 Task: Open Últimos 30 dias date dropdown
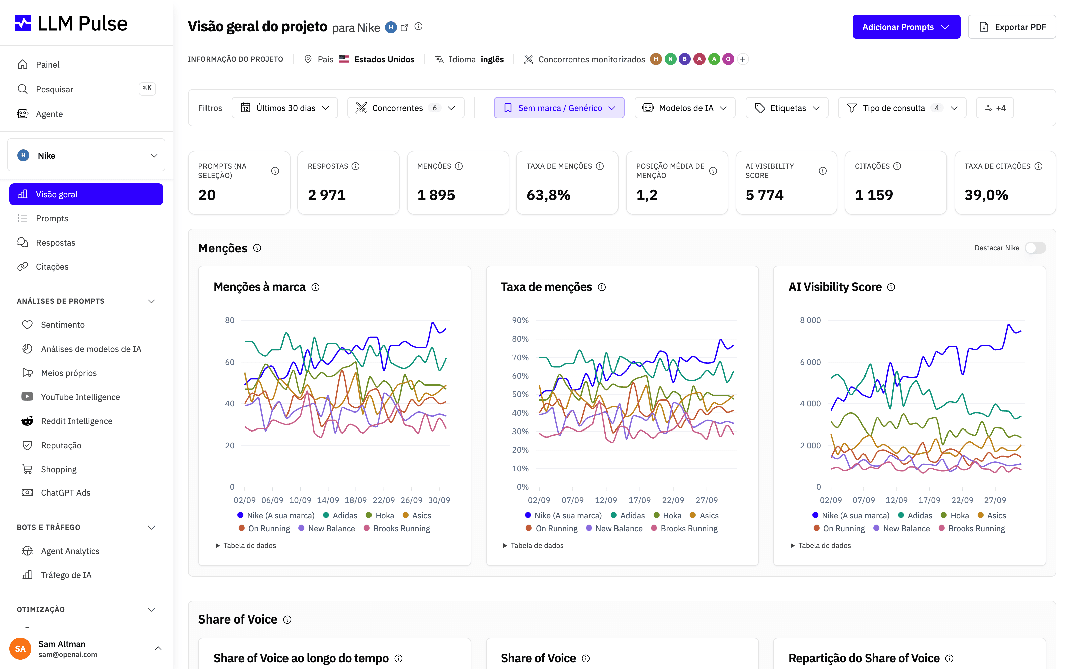(284, 108)
